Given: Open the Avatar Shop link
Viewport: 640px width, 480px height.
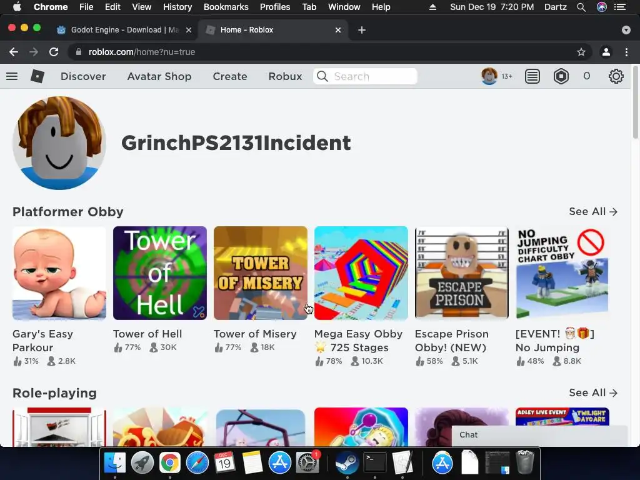Looking at the screenshot, I should click(x=159, y=76).
